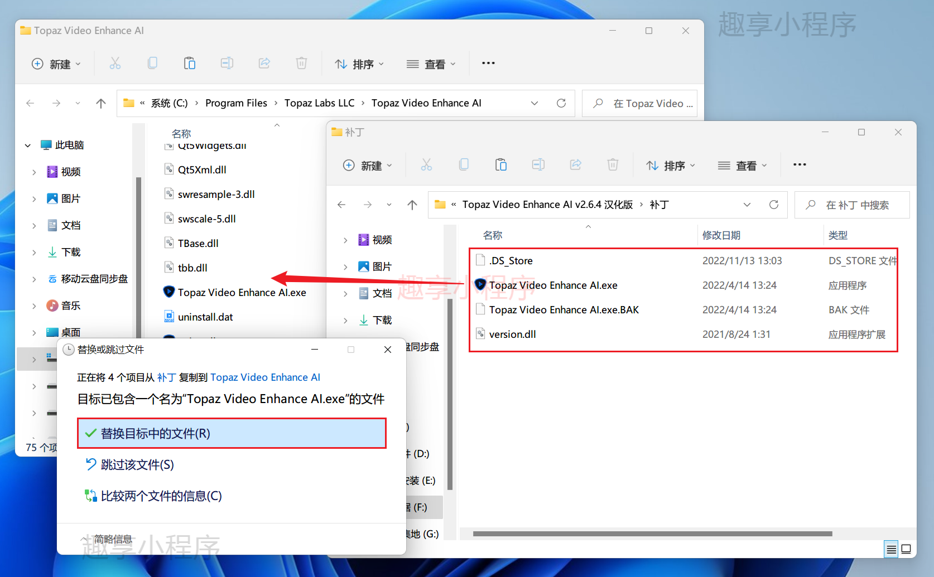Open 排序 sort menu in Topaz window
Screen dimensions: 934x577
click(359, 64)
